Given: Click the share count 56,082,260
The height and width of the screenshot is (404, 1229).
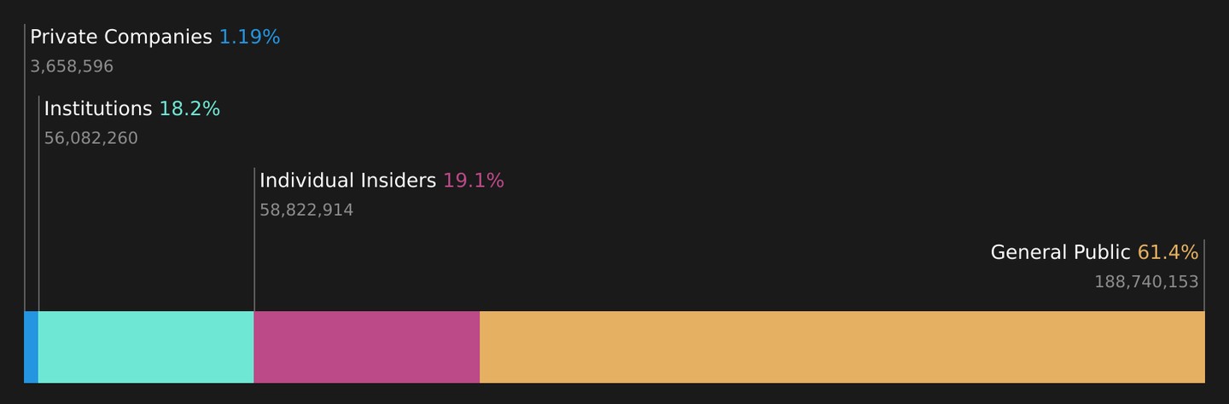Looking at the screenshot, I should coord(90,138).
